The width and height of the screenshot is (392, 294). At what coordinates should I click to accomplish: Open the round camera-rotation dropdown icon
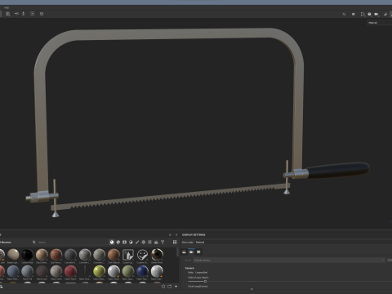coord(370,14)
